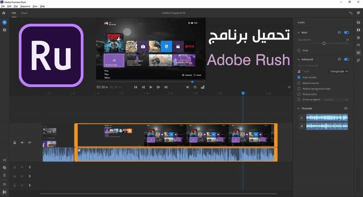The height and width of the screenshot is (197, 363).
Task: Step forward one frame
Action: [158, 87]
